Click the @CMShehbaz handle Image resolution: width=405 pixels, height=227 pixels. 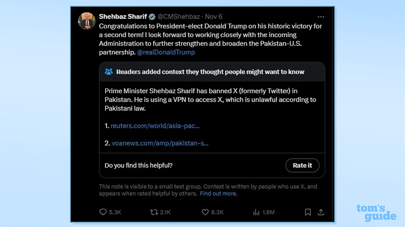(x=178, y=16)
